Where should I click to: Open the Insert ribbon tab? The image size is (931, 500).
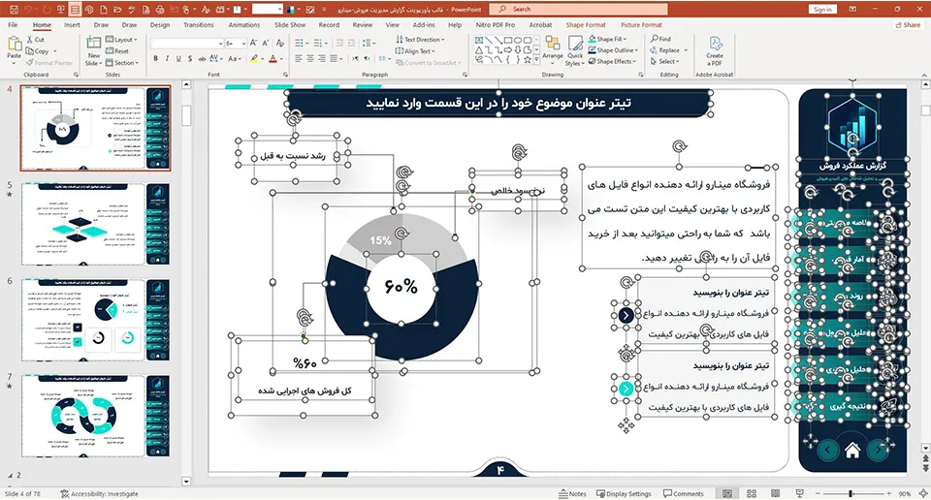72,25
